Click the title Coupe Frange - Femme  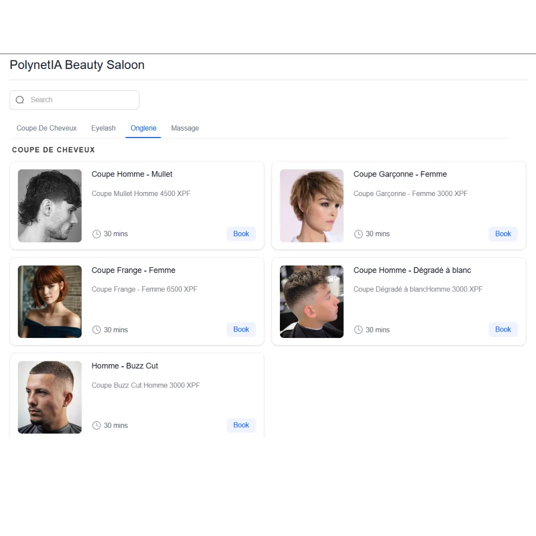tap(134, 270)
